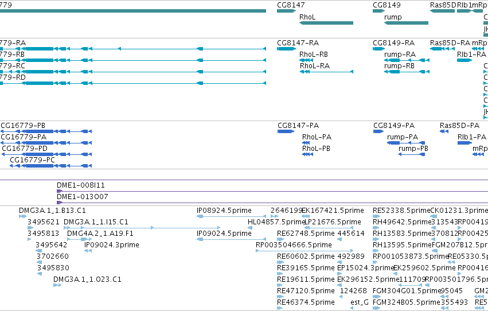Screen dimensions: 488x311
Task: Open EST IP09024.3prime
Action: pyautogui.click(x=112, y=246)
